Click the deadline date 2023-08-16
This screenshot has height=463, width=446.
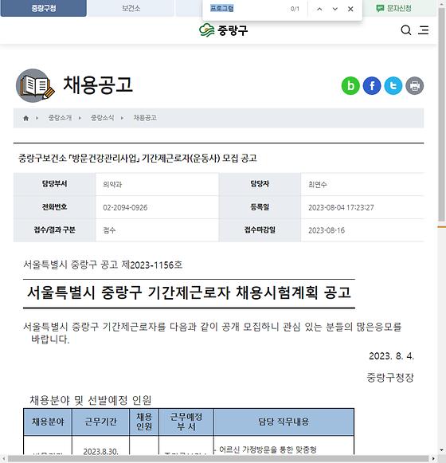(327, 230)
